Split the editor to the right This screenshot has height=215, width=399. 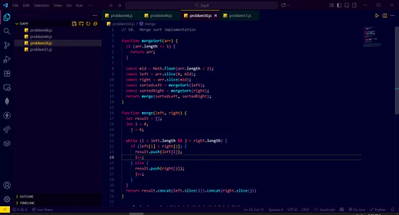tap(385, 15)
